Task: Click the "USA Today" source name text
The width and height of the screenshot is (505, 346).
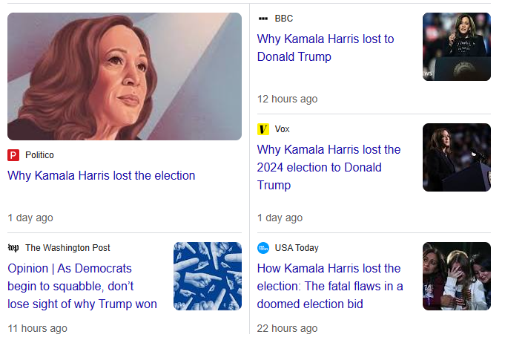Action: point(297,247)
